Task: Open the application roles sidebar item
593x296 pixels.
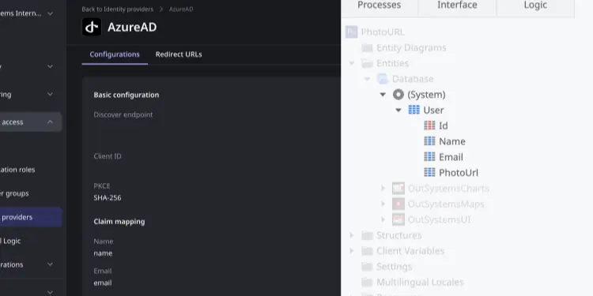Action: [17, 170]
